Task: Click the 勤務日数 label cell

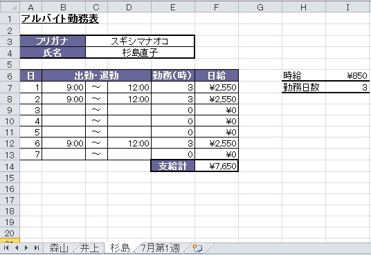Action: click(x=304, y=87)
